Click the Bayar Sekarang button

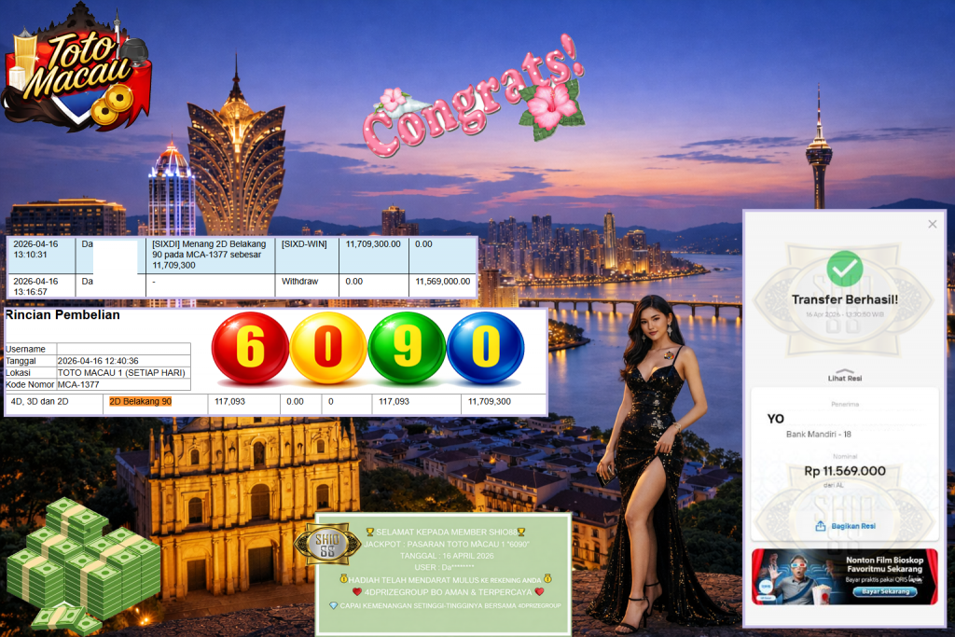pyautogui.click(x=884, y=591)
